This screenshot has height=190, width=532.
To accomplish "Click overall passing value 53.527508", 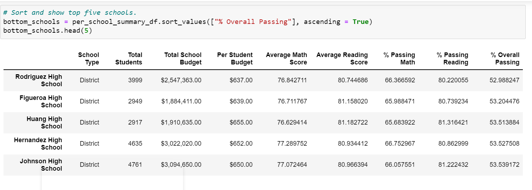I will pyautogui.click(x=505, y=144).
